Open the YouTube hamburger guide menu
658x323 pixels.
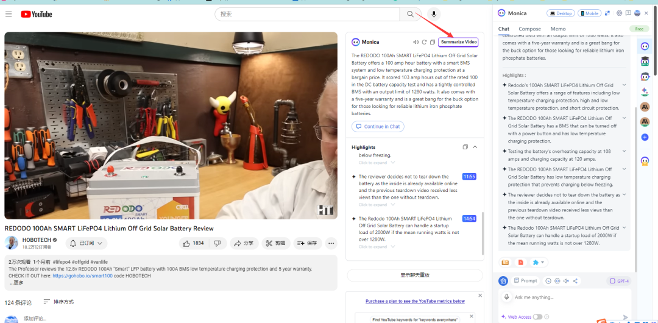(x=9, y=14)
